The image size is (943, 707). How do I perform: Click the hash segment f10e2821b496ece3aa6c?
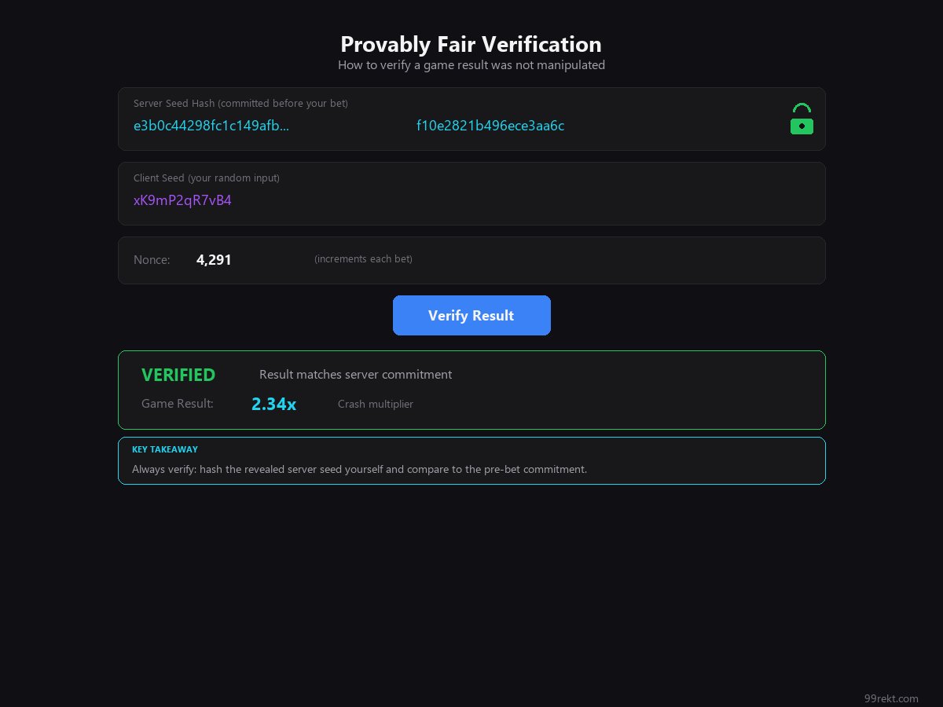pos(490,126)
